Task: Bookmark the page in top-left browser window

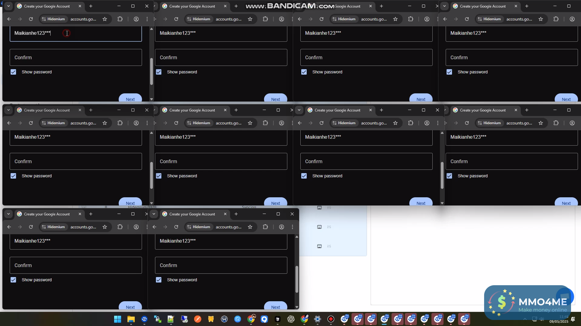Action: pyautogui.click(x=105, y=19)
